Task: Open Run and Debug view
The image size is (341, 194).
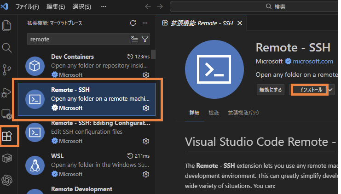Action: coord(6,92)
